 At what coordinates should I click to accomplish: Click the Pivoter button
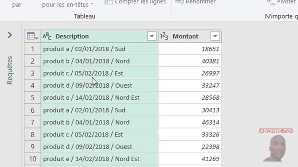[283, 2]
